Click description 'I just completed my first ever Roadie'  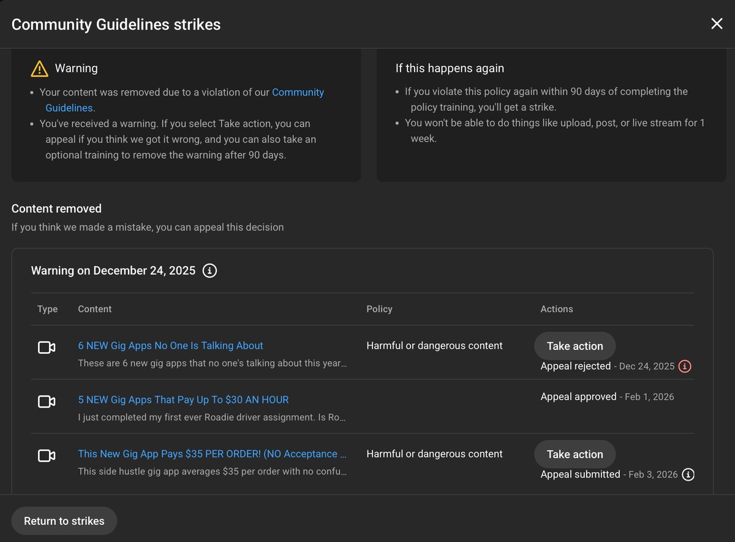213,418
